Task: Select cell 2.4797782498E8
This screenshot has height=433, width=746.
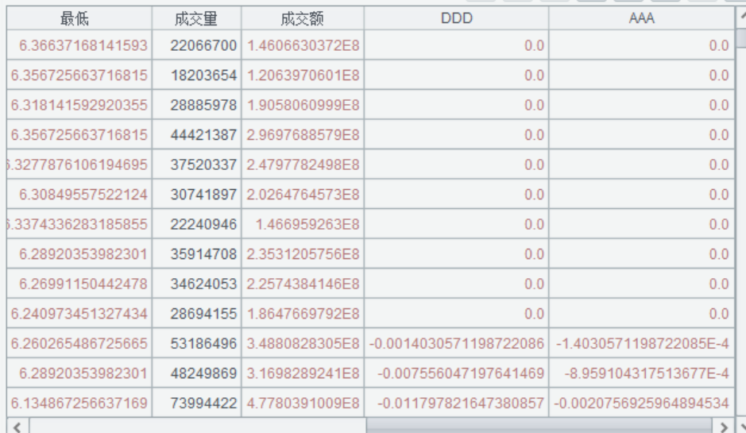Action: (x=303, y=164)
